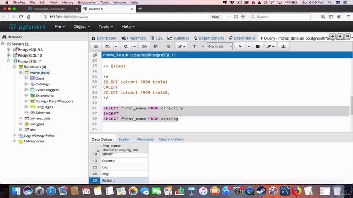The height and width of the screenshot is (198, 353).
Task: Open pgAdmin File menu
Action: click(60, 27)
